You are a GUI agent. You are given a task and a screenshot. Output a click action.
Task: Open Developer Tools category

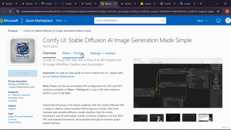point(16,98)
